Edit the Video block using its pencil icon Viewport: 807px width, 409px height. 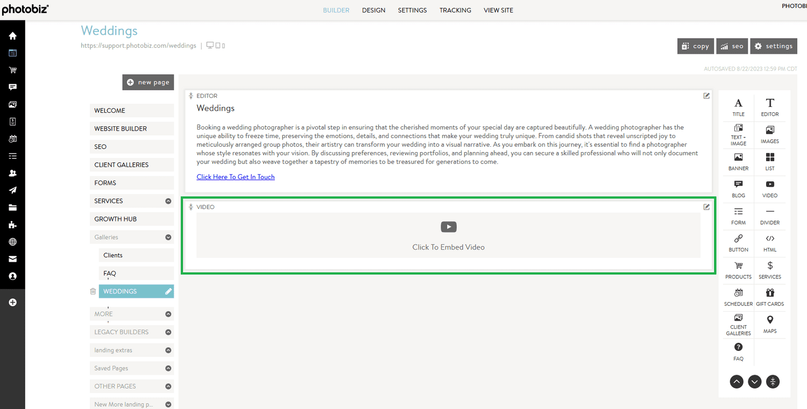pyautogui.click(x=706, y=207)
